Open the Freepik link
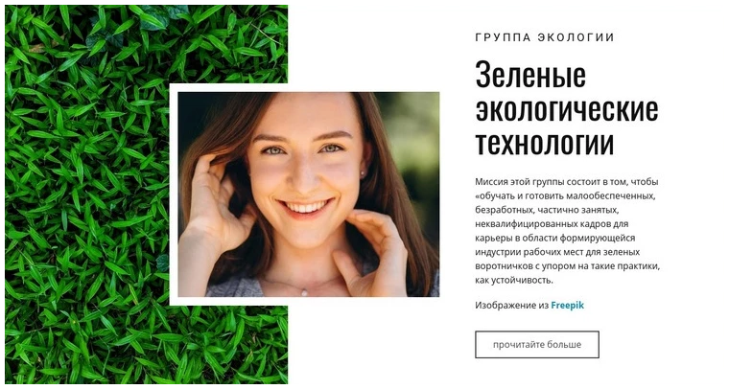The width and height of the screenshot is (729, 389). pyautogui.click(x=567, y=306)
